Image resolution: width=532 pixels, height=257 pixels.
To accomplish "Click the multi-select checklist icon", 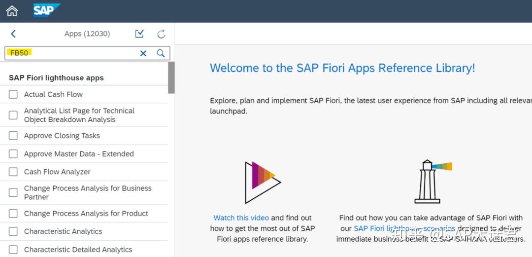I will coord(139,34).
